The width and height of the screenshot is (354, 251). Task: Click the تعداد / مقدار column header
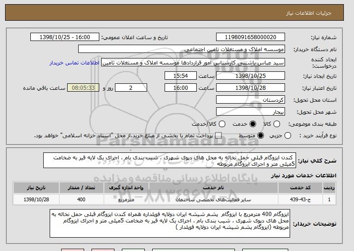(81, 188)
